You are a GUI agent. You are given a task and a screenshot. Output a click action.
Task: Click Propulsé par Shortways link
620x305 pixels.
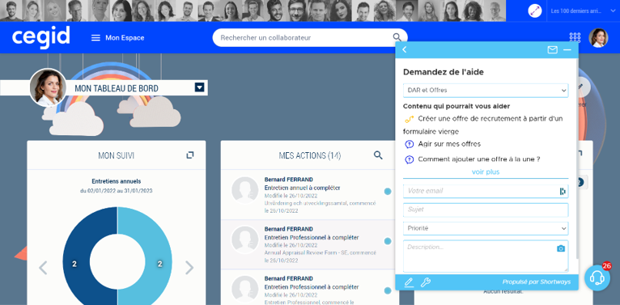point(537,282)
